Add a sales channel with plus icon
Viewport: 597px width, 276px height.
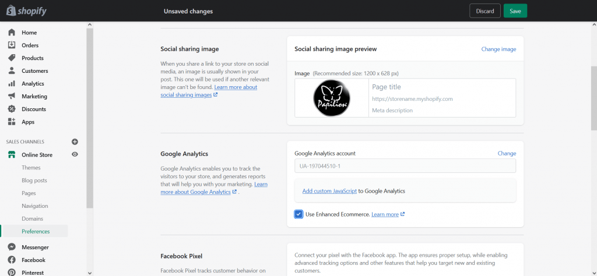pos(75,142)
